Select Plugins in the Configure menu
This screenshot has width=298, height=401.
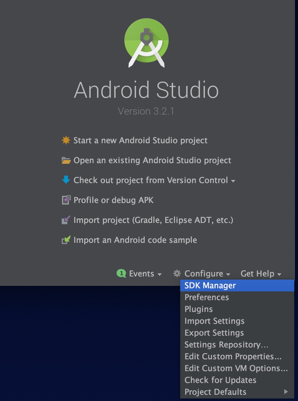coord(199,309)
